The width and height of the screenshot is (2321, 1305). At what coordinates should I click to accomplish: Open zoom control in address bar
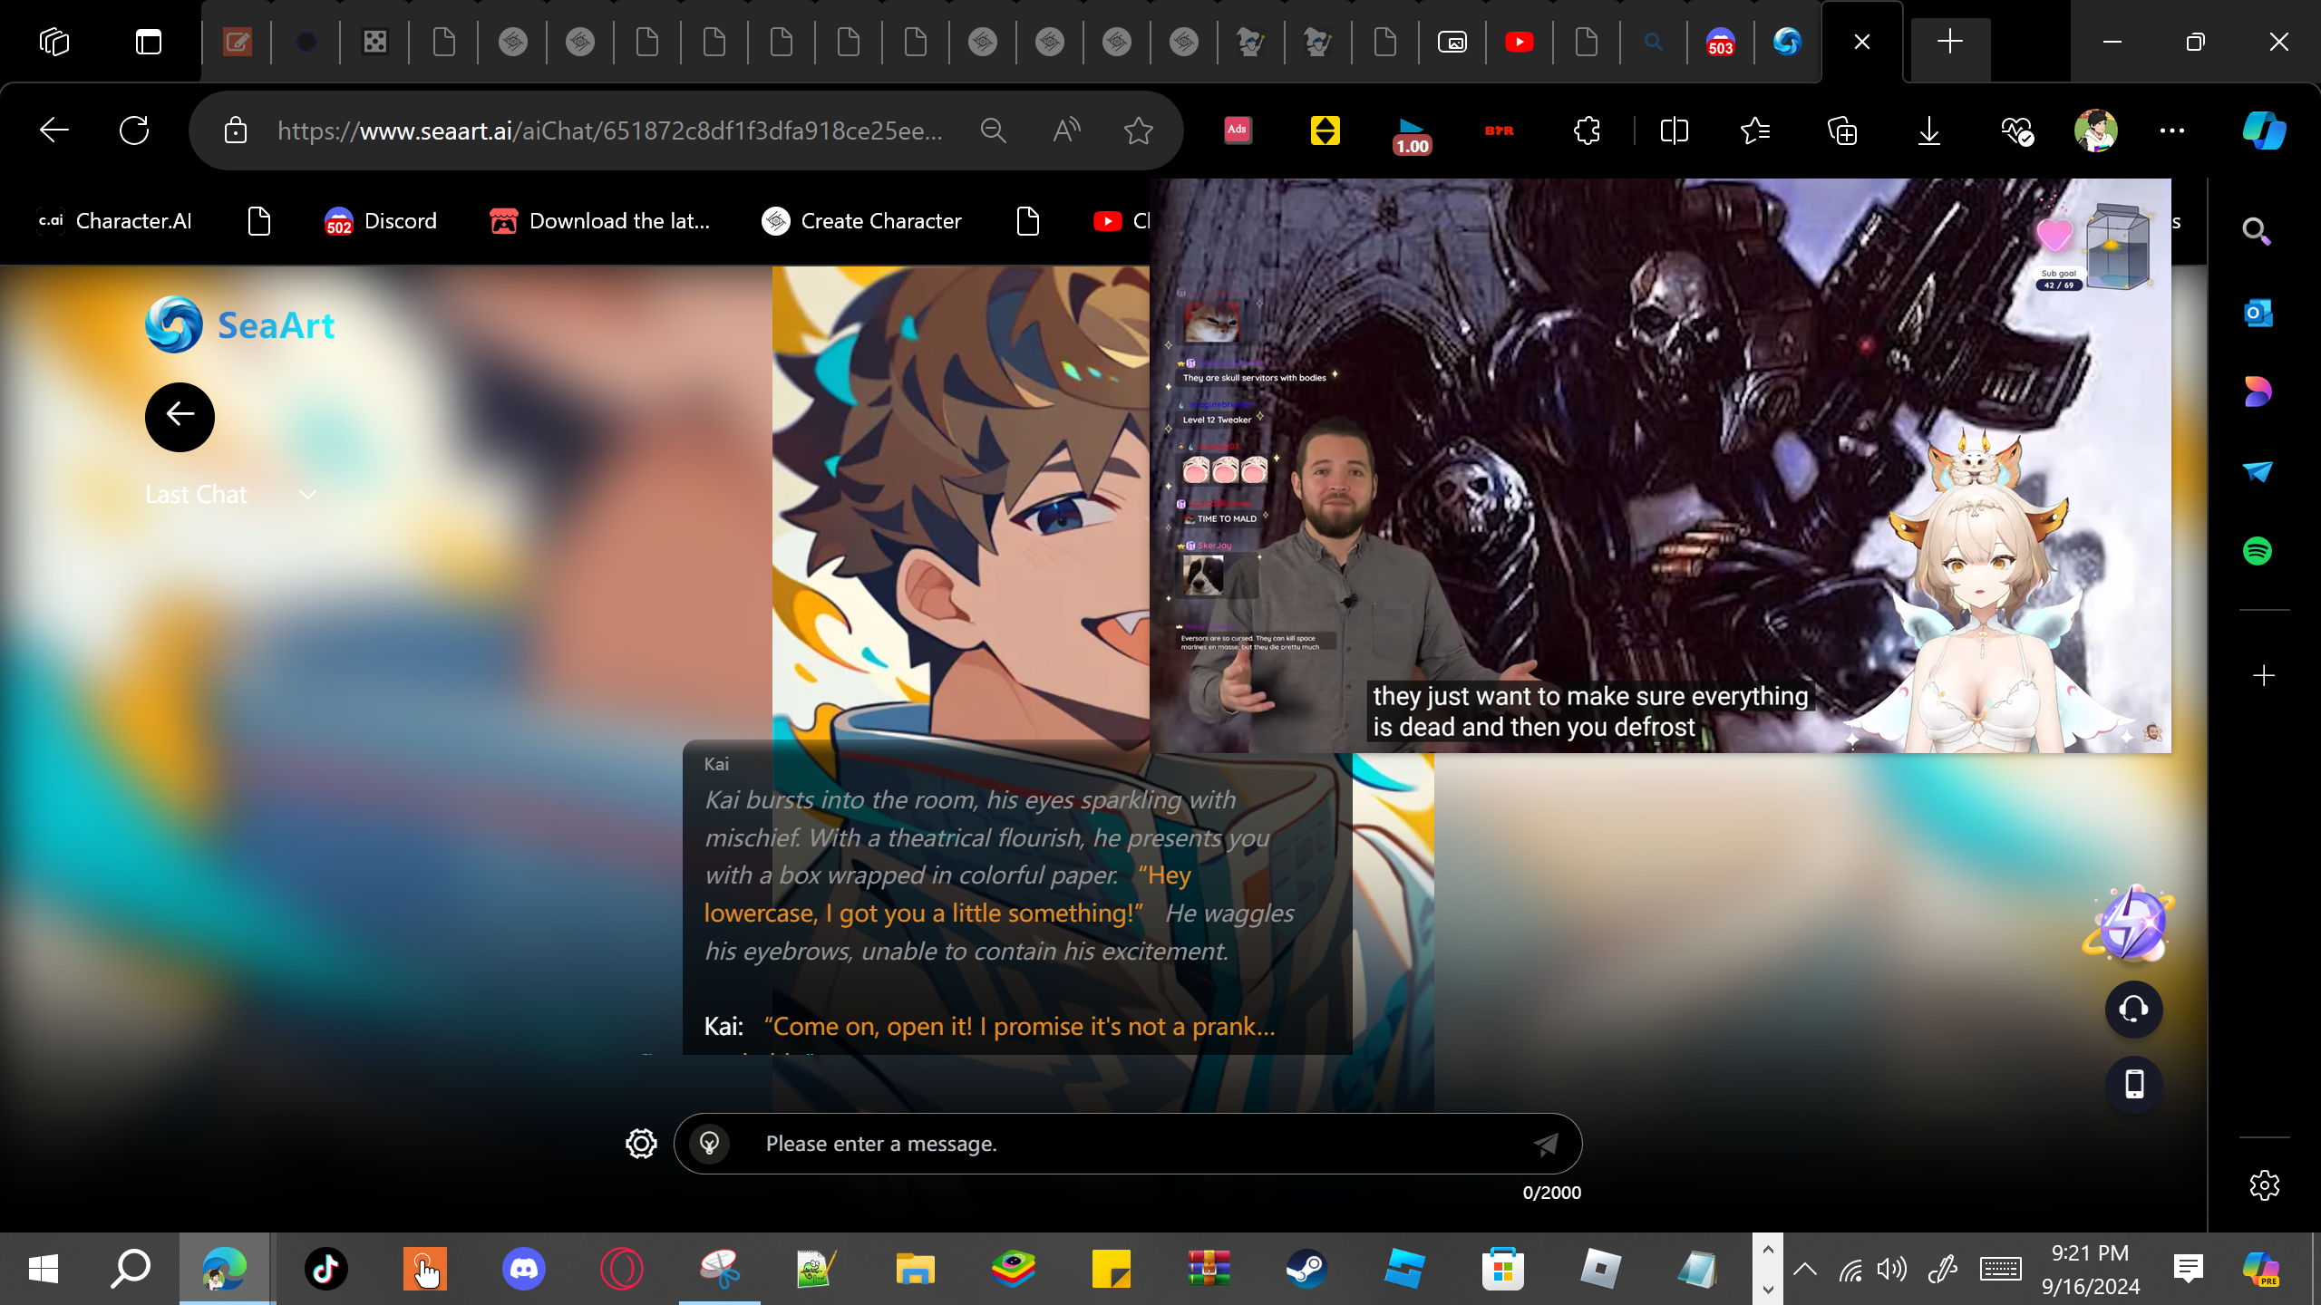coord(994,130)
